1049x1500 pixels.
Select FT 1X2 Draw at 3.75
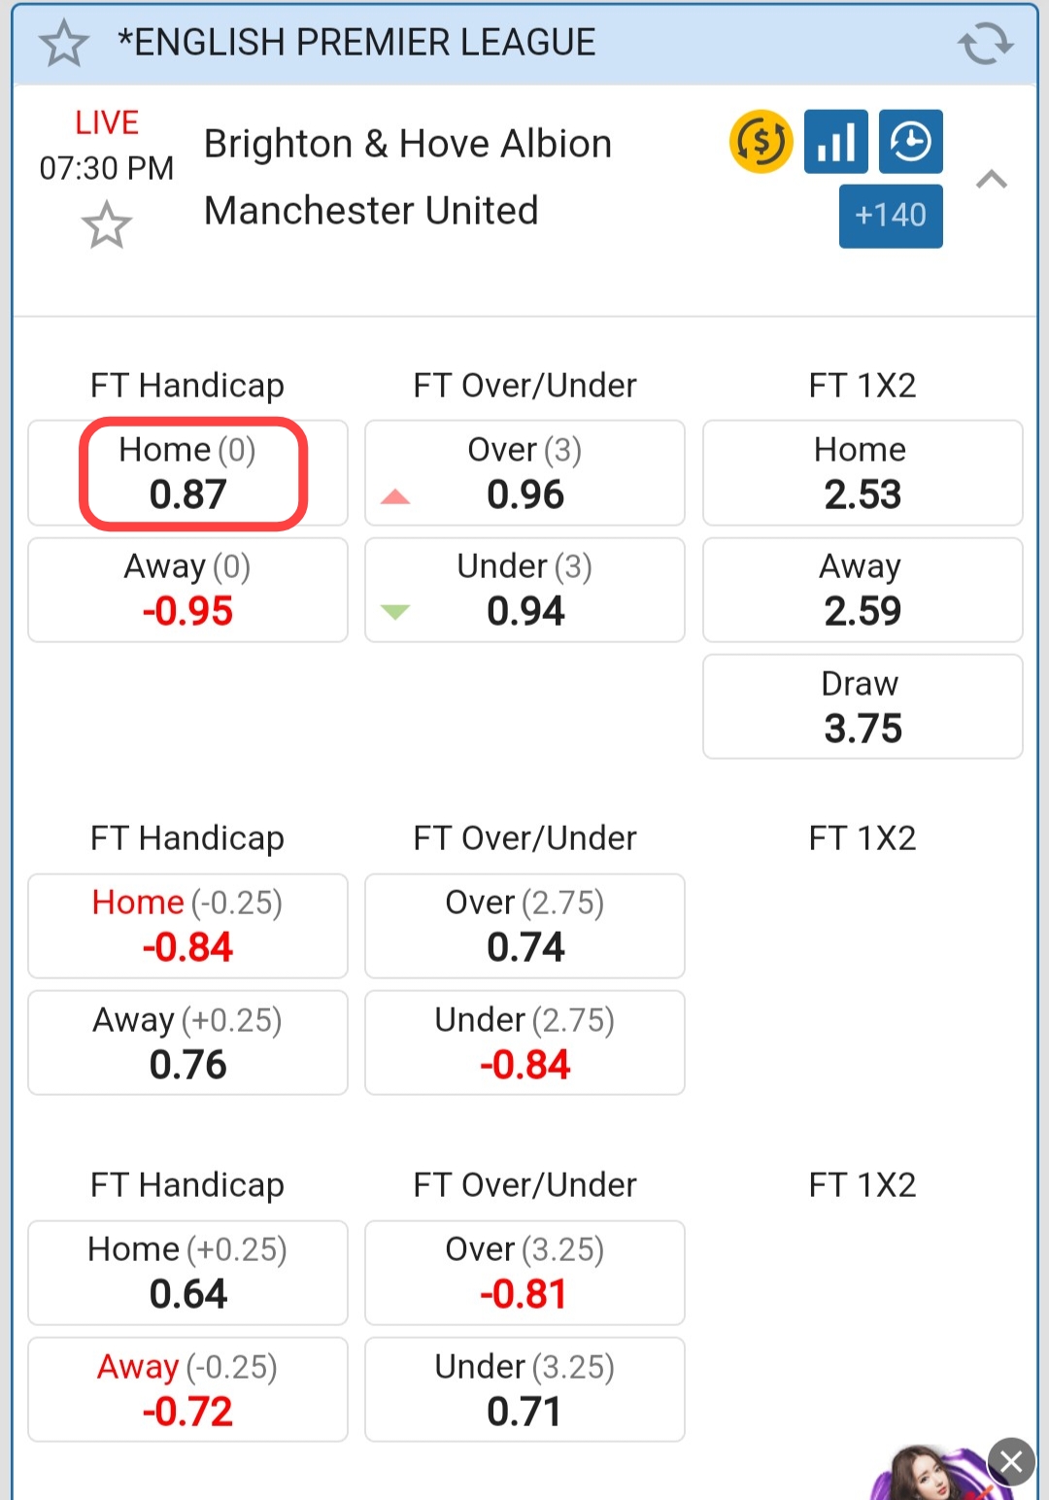click(x=862, y=706)
